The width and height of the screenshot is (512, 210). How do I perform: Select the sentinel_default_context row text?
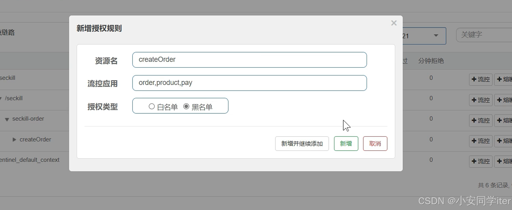pos(30,160)
